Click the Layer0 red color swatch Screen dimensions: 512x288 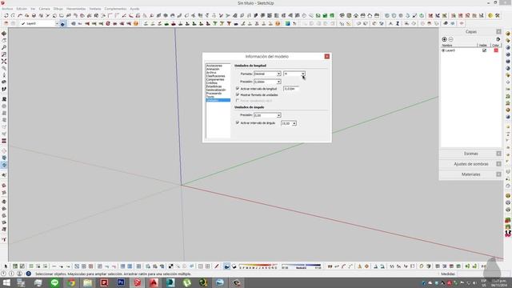coord(496,50)
